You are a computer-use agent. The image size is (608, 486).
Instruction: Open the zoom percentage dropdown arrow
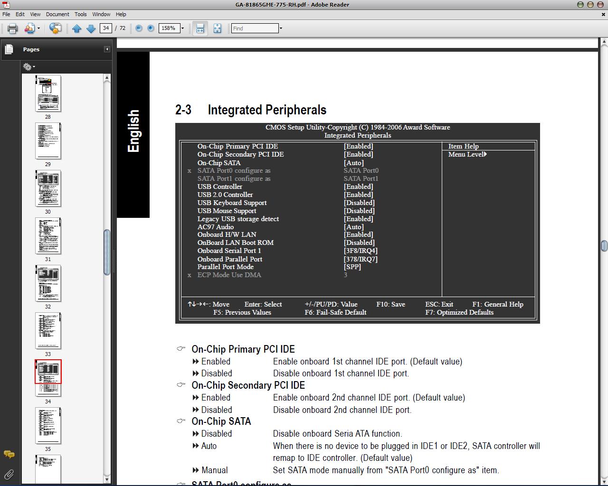pos(182,28)
